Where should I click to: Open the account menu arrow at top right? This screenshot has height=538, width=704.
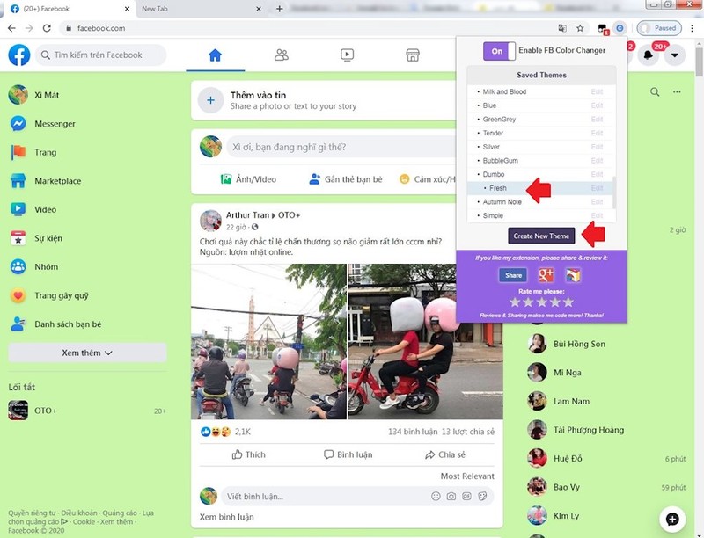coord(674,55)
